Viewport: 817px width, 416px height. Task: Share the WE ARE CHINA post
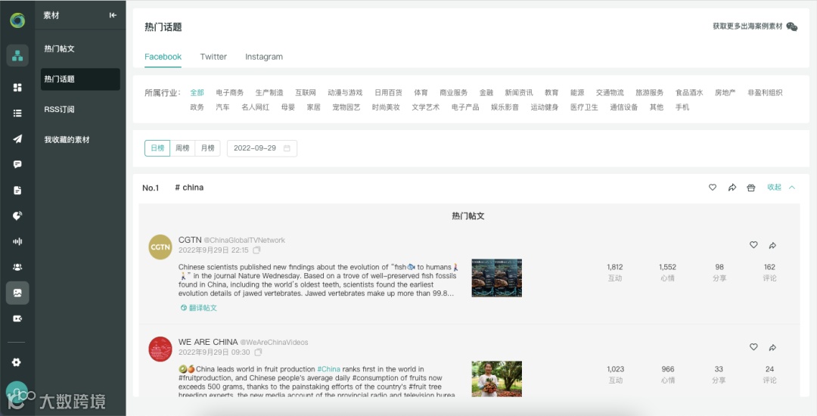[772, 347]
